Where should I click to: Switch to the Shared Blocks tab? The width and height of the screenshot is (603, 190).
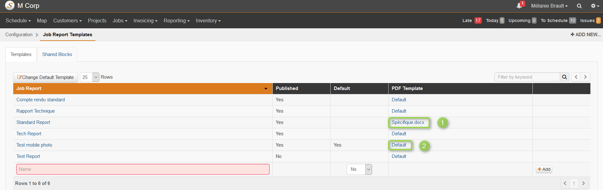[x=57, y=54]
